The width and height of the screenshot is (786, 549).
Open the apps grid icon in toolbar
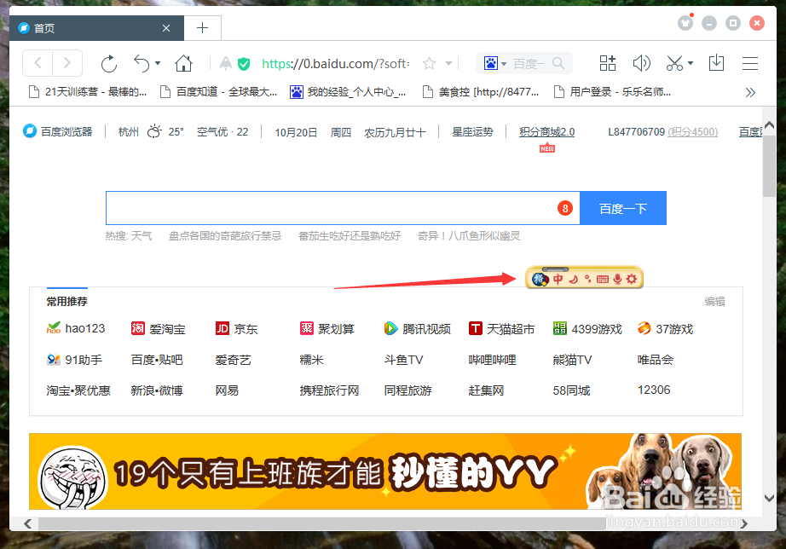(x=607, y=63)
